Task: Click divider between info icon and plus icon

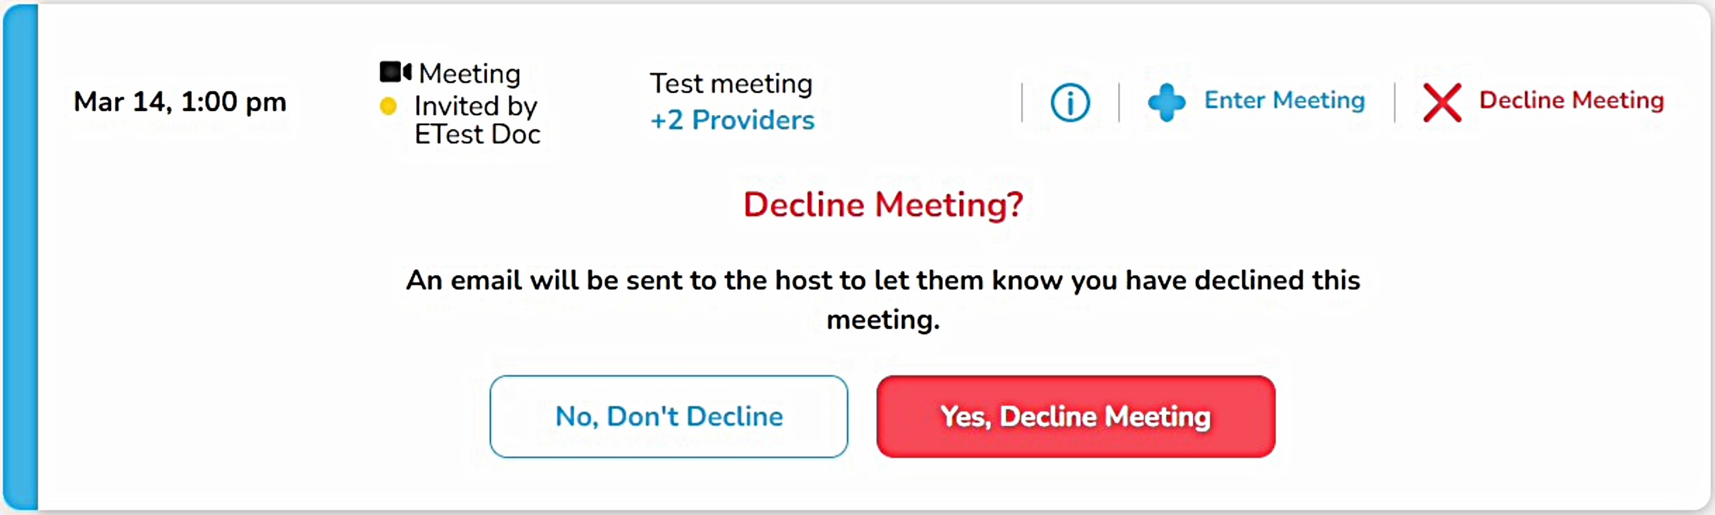Action: pyautogui.click(x=1119, y=103)
